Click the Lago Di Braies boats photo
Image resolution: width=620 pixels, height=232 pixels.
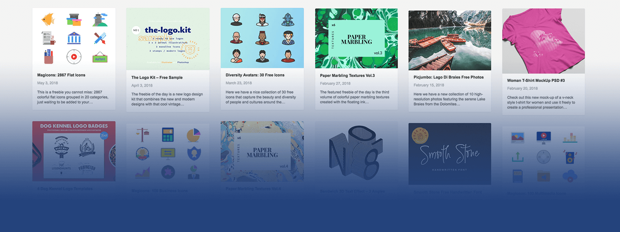coord(449,40)
